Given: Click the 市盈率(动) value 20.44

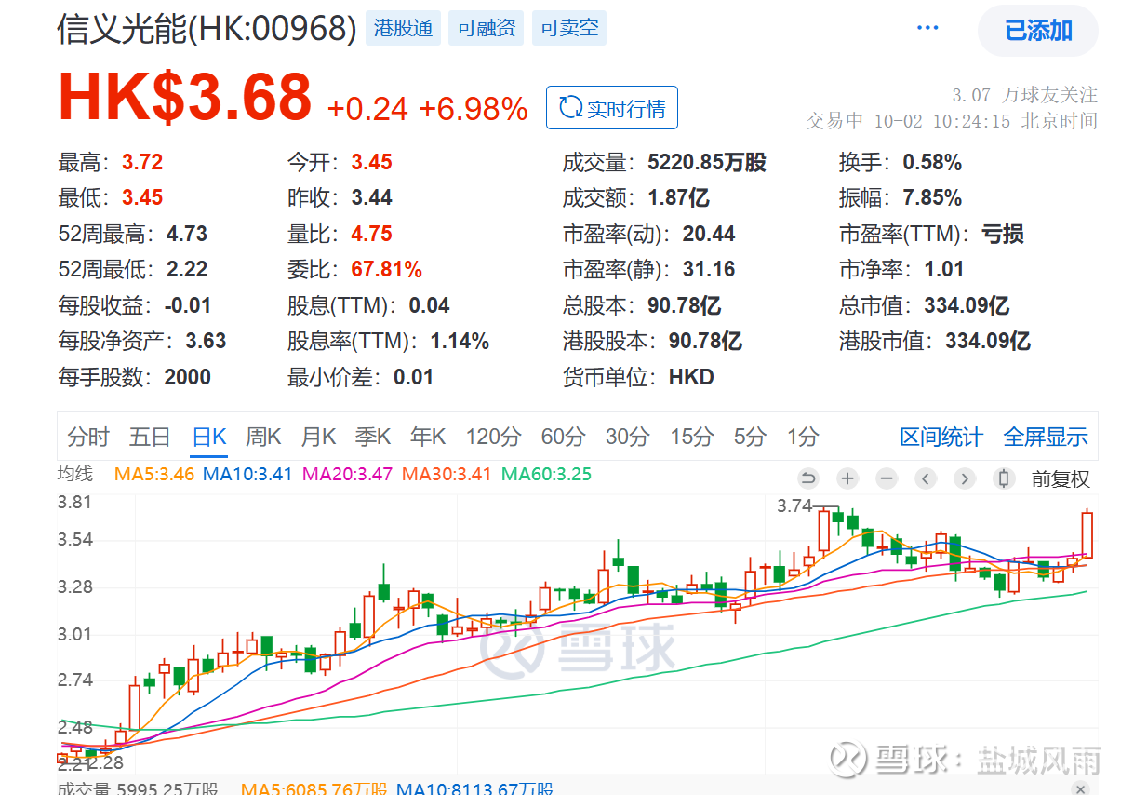Looking at the screenshot, I should coord(709,234).
